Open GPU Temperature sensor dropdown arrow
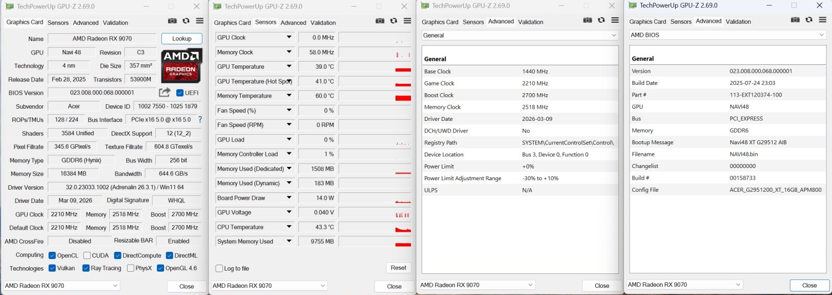This screenshot has width=832, height=295. (x=289, y=67)
